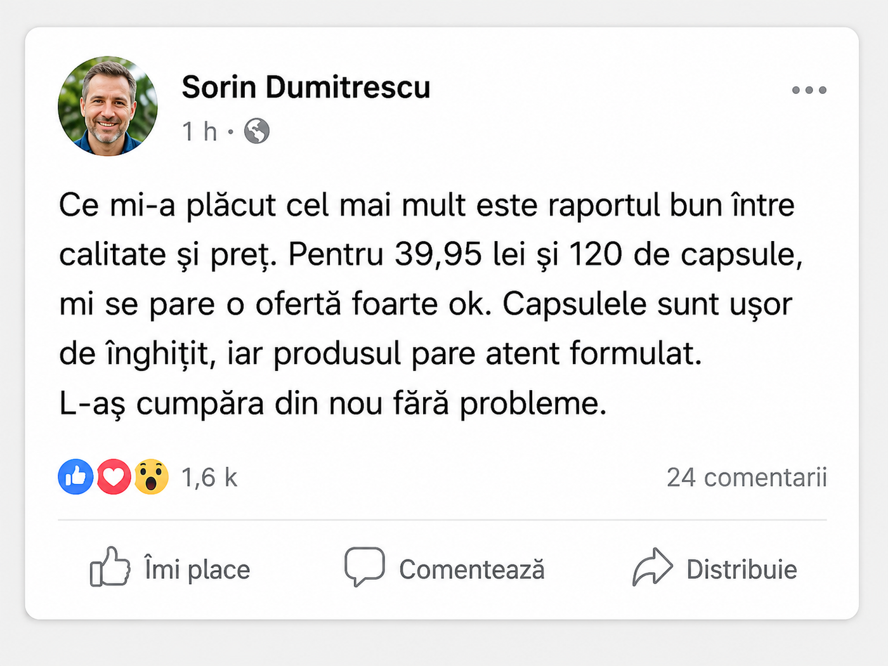The image size is (888, 666).
Task: Click the post text starting 'Ce mi-a plăcut'
Action: pos(431,304)
